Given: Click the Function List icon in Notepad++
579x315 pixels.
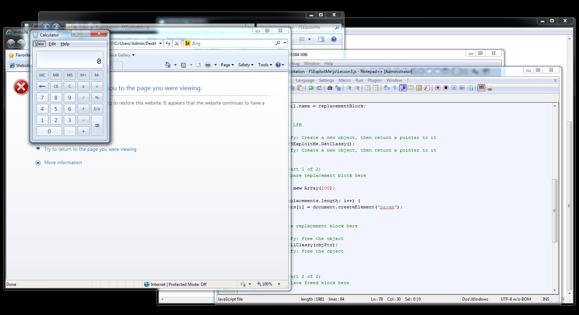Looking at the screenshot, I should [427, 88].
